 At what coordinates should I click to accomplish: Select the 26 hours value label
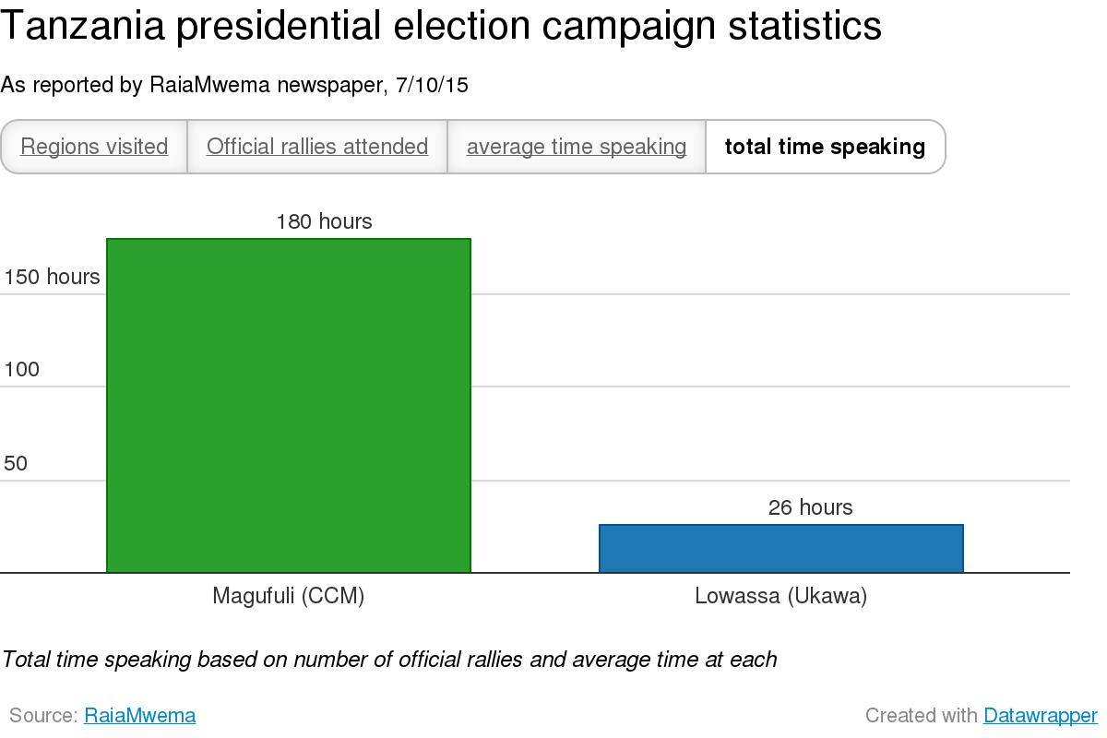(x=810, y=507)
